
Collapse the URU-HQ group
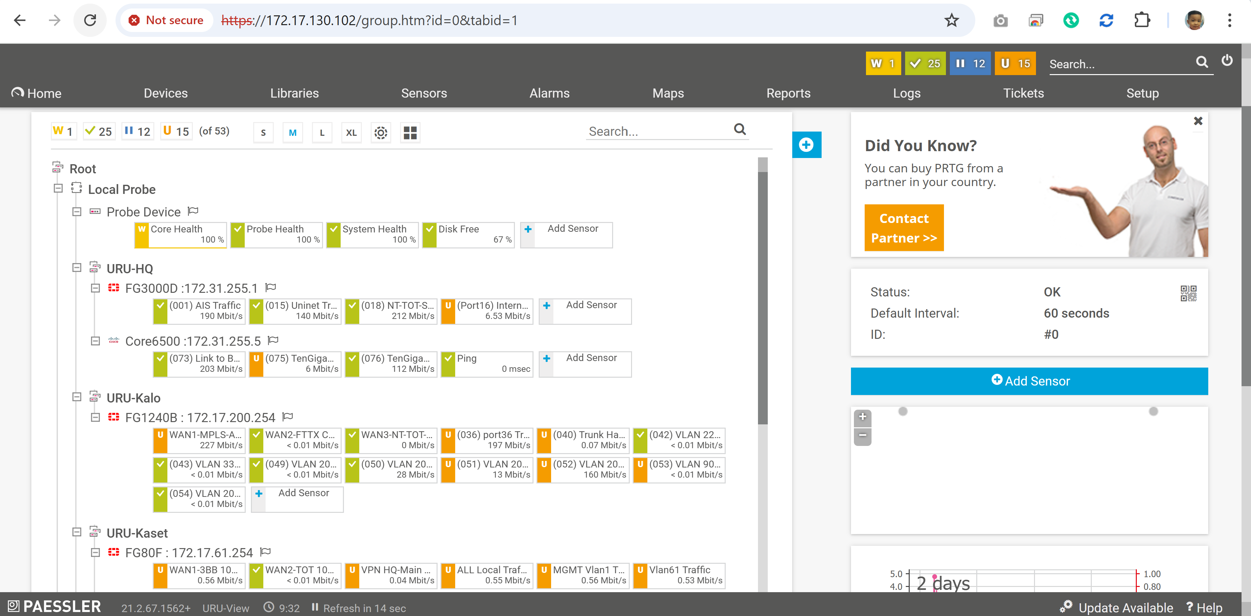pyautogui.click(x=77, y=268)
